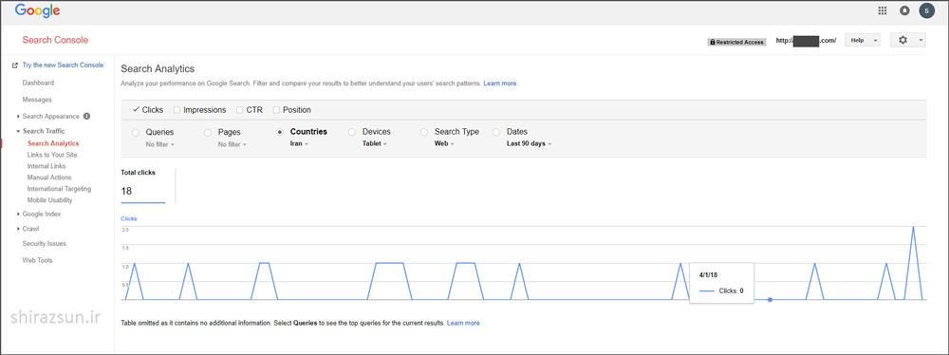Click the external link icon beside Try the new Search Console

coord(14,65)
